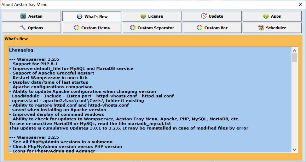
Task: Click the Aestan ATM logo icon
Action: [x=23, y=16]
